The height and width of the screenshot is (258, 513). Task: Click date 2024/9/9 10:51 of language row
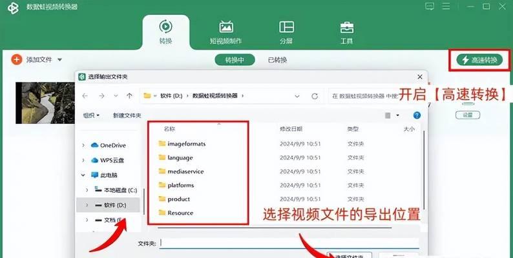click(300, 157)
